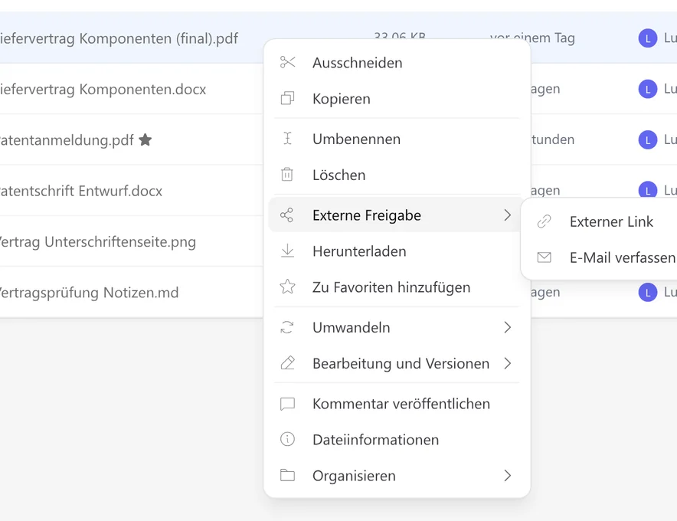
Task: Click the star icon beside Zu Favoriten hinzufügen
Action: tap(287, 287)
